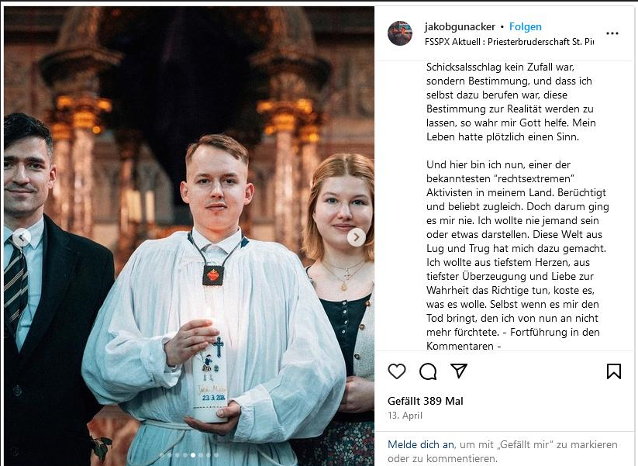Save the post with the bookmark icon
Viewport: 638px width, 466px height.
(614, 371)
